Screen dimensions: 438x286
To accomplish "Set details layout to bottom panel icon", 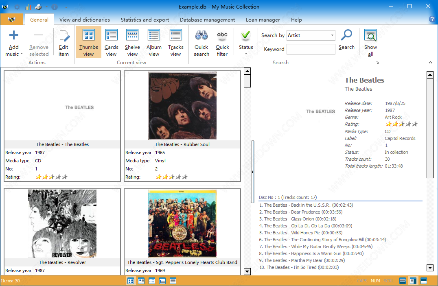I will [423, 281].
